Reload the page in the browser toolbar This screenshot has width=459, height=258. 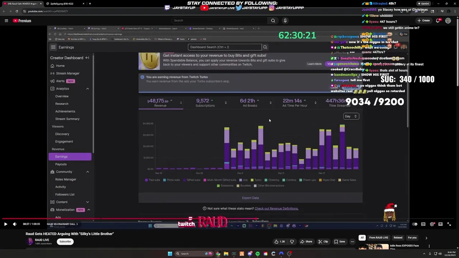pyautogui.click(x=17, y=11)
